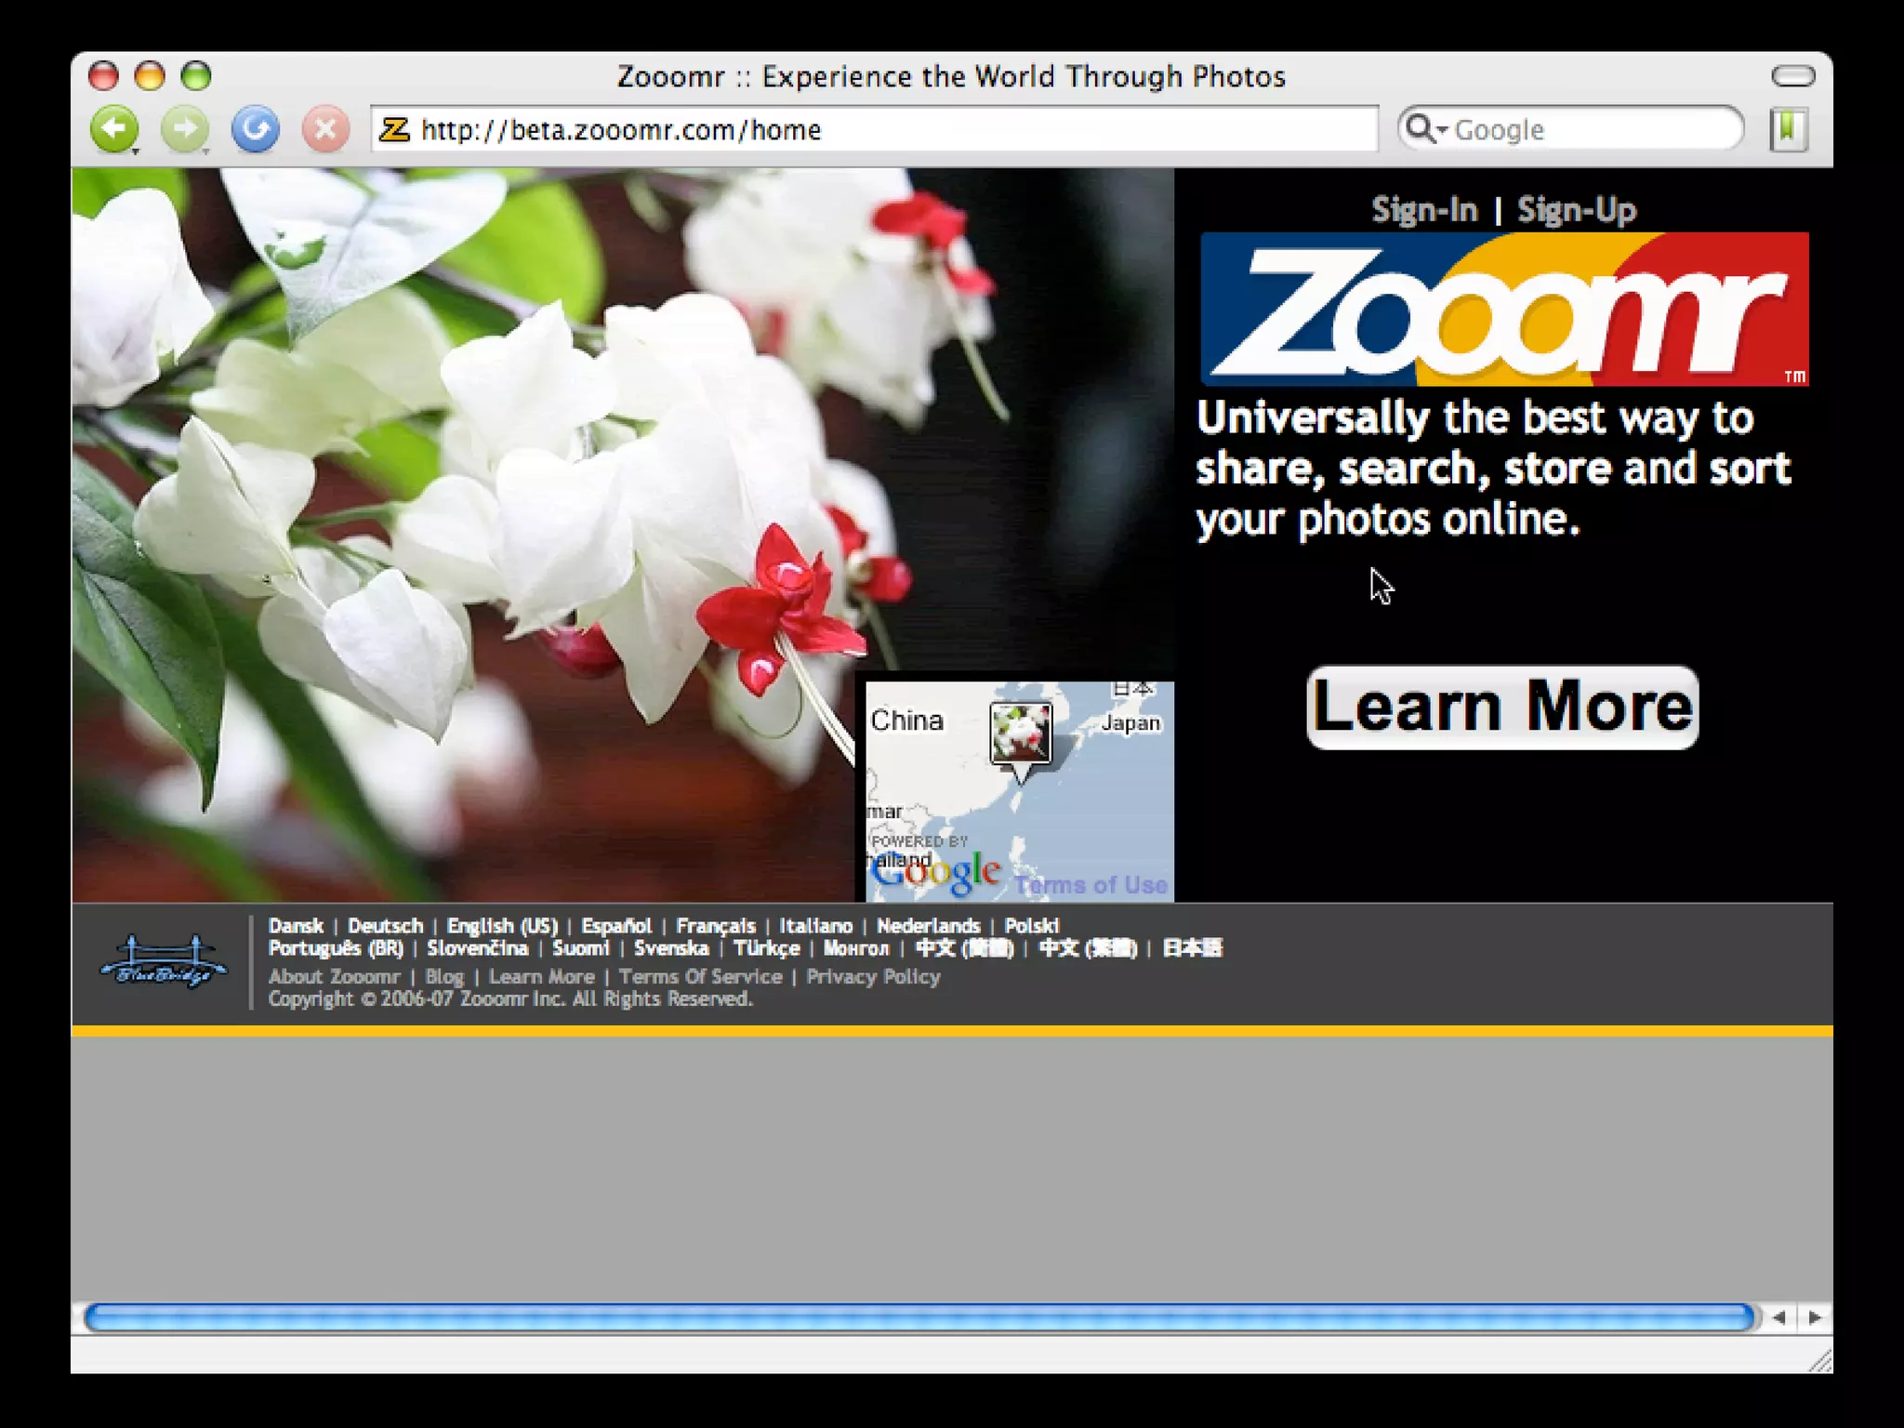Screen dimensions: 1904x1428
Task: Select Deutsch language link
Action: [x=385, y=926]
